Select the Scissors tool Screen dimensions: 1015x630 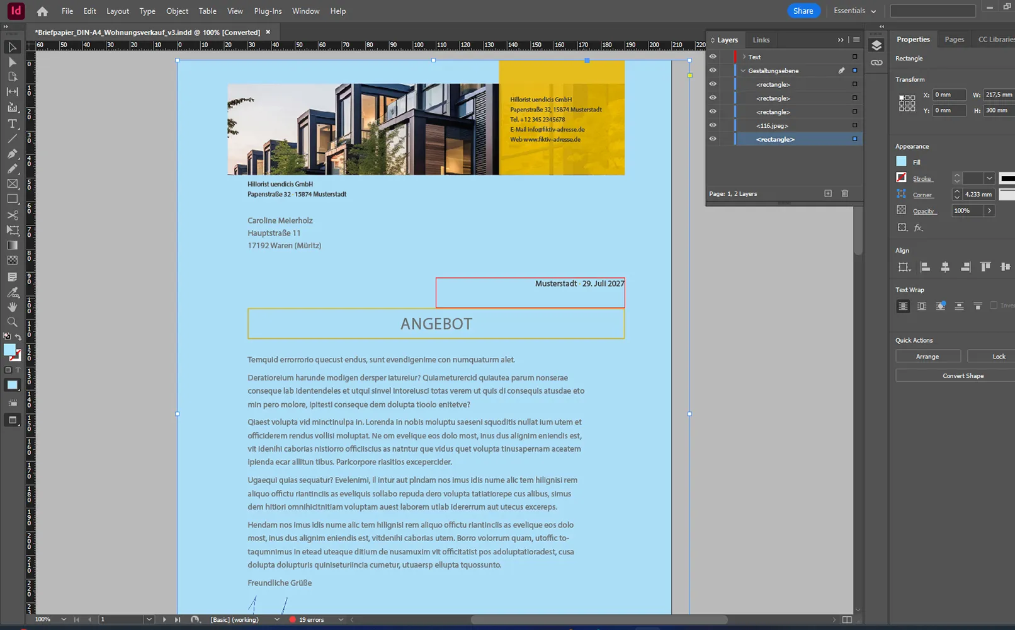[x=12, y=215]
